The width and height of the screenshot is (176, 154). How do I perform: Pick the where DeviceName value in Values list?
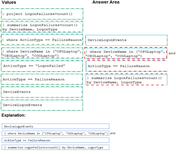(42, 53)
